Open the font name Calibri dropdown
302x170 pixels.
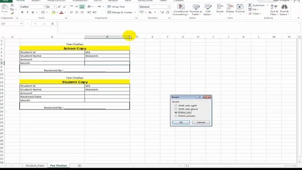44,7
